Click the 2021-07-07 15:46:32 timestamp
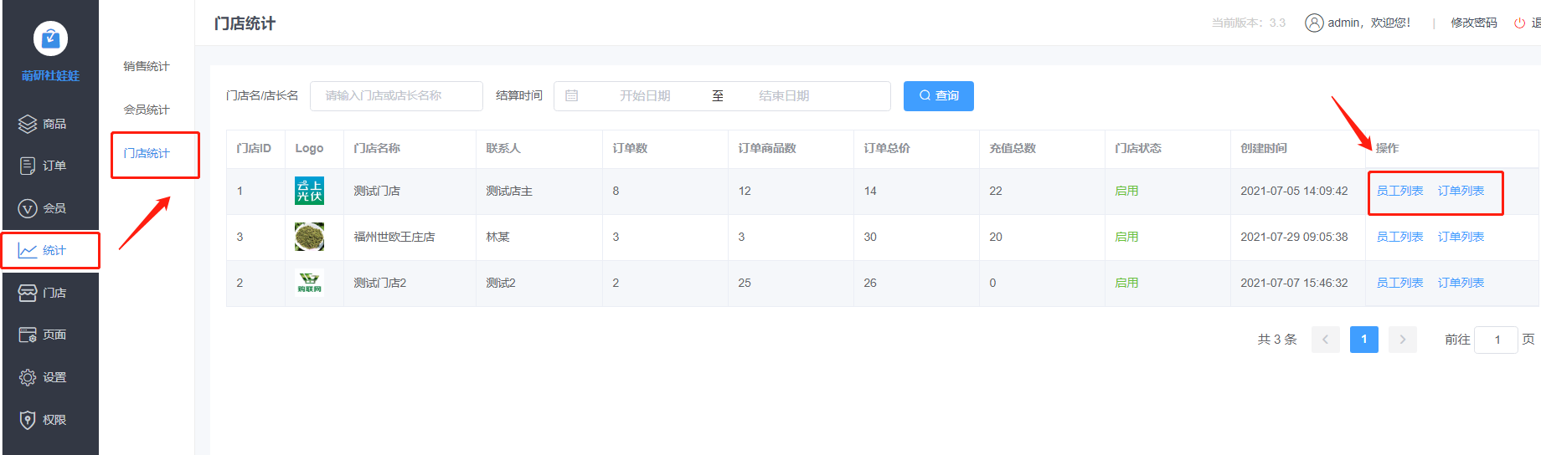 pos(1294,283)
